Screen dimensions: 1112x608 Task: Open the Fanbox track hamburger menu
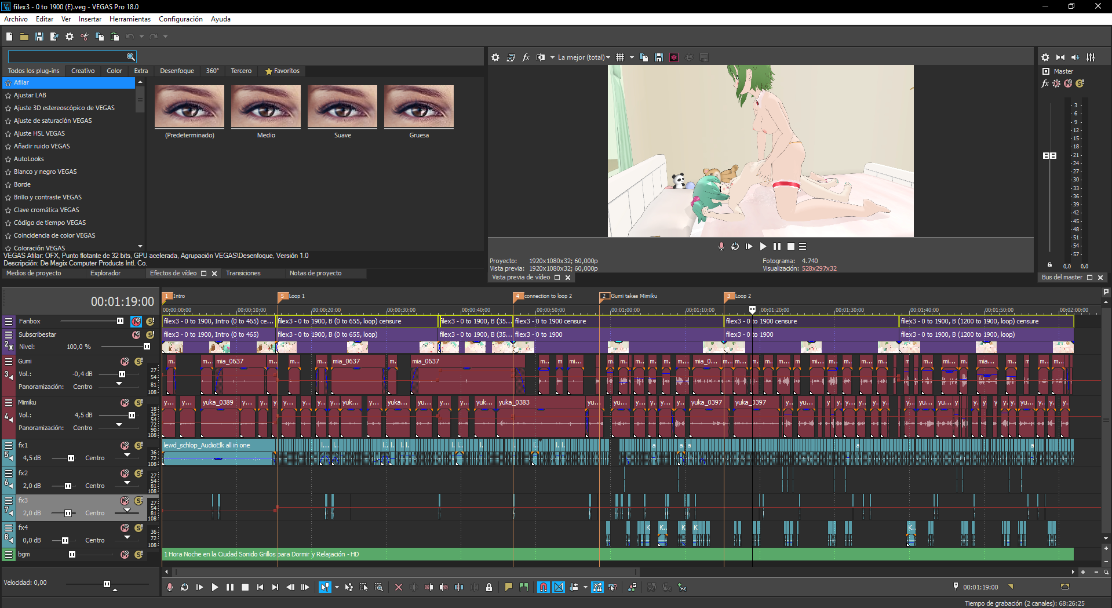point(9,321)
